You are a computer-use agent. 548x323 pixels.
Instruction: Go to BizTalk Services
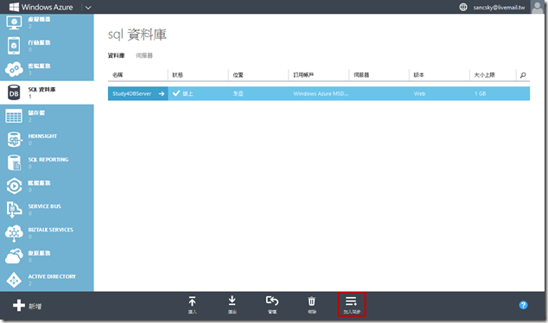pyautogui.click(x=47, y=233)
